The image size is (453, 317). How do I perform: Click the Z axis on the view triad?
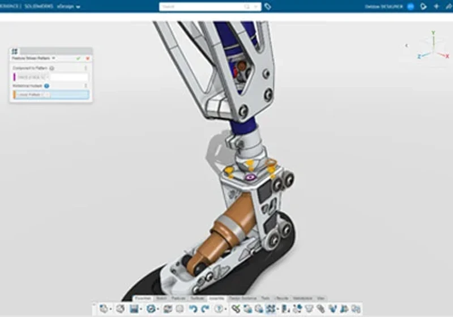click(x=418, y=57)
